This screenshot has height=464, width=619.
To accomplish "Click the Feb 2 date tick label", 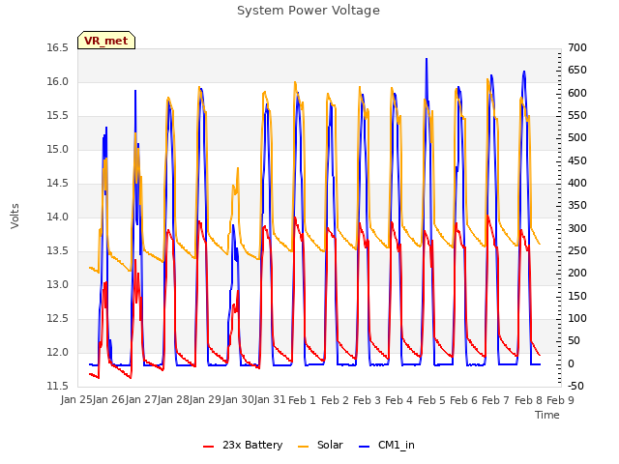I will coord(335,400).
